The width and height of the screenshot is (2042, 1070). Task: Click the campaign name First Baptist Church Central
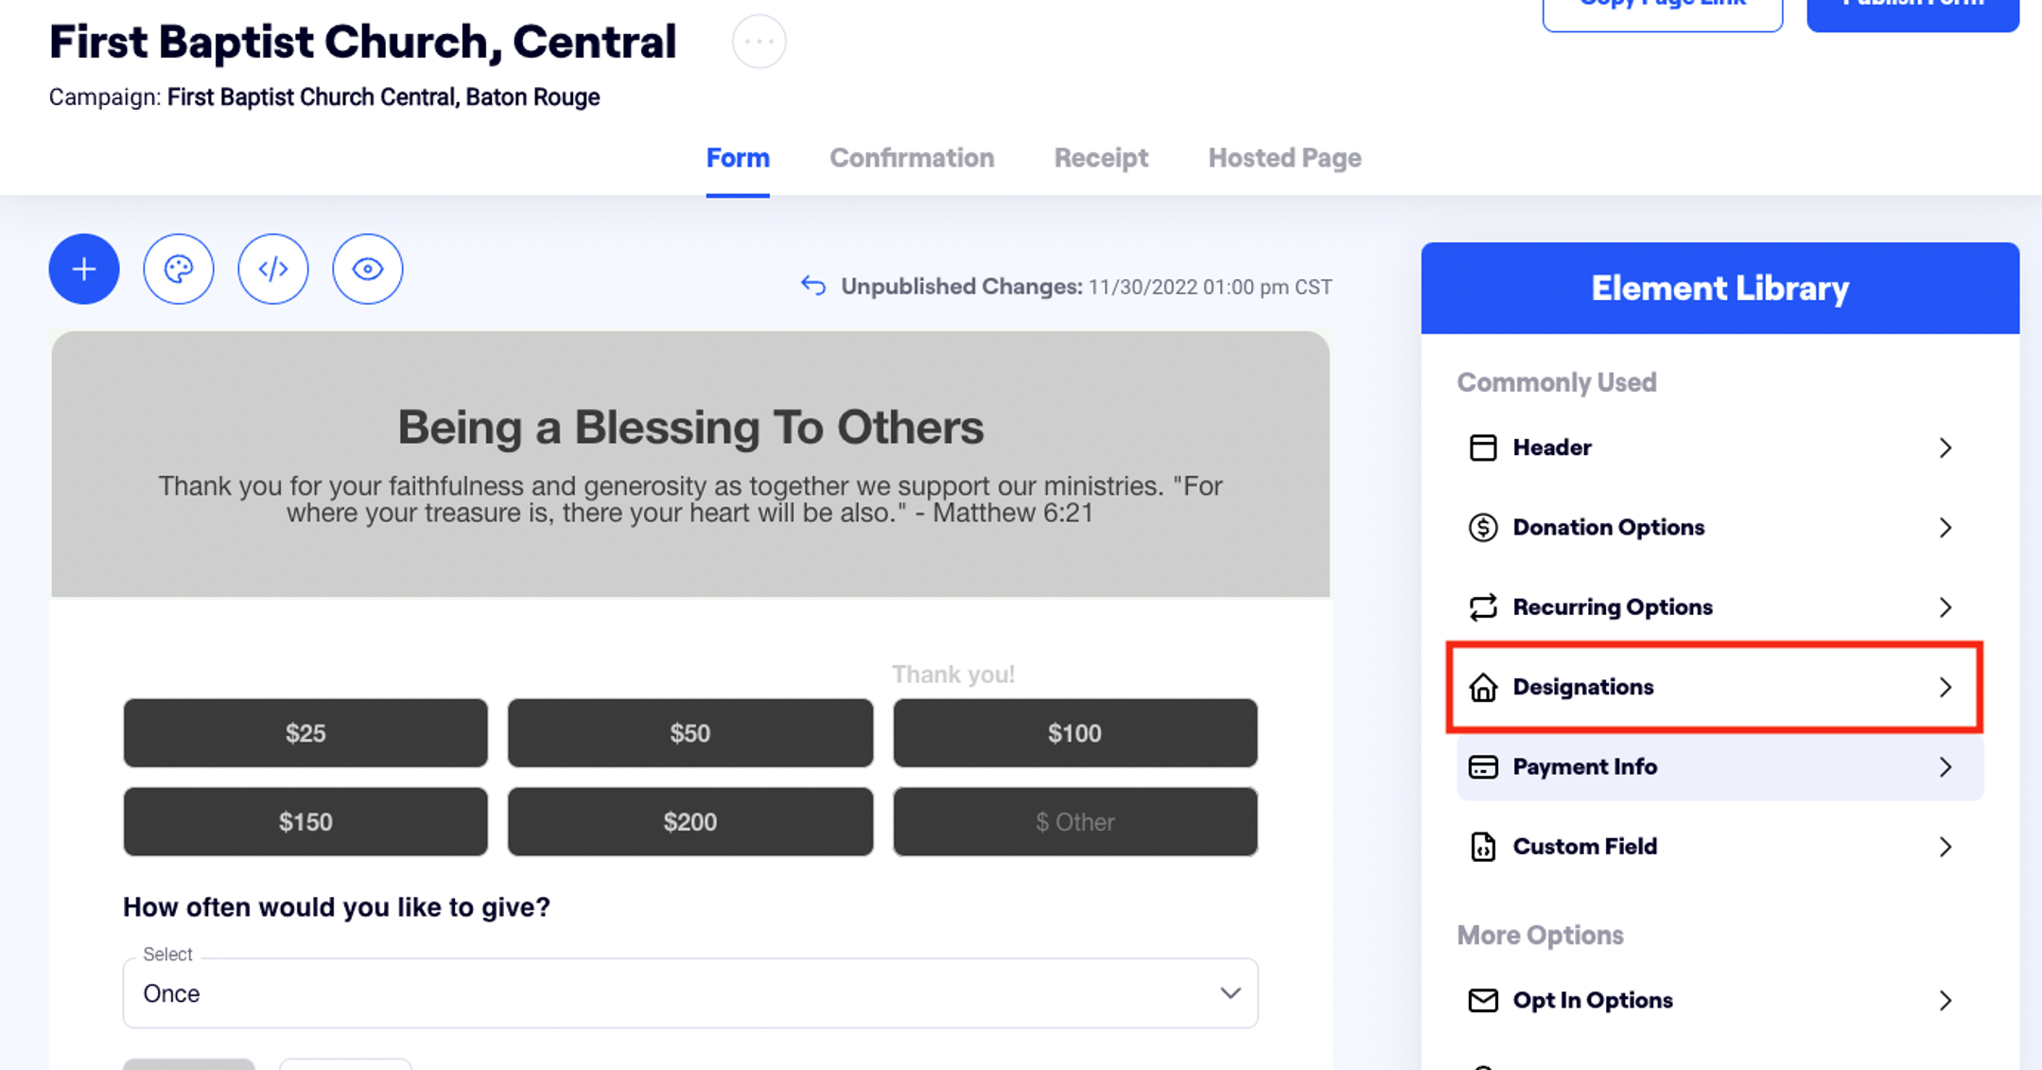[x=383, y=97]
